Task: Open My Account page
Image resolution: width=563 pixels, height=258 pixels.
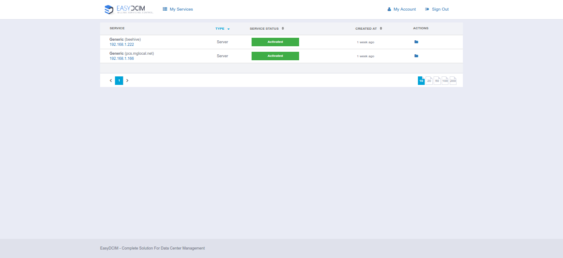Action: pyautogui.click(x=401, y=9)
